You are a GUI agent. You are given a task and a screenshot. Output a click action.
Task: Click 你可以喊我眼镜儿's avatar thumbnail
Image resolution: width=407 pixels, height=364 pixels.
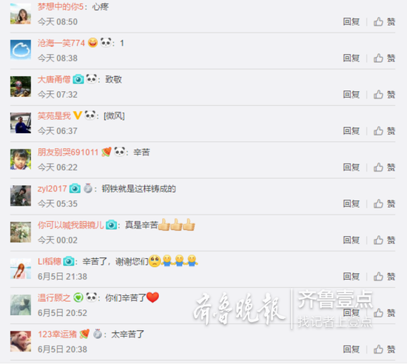click(21, 232)
